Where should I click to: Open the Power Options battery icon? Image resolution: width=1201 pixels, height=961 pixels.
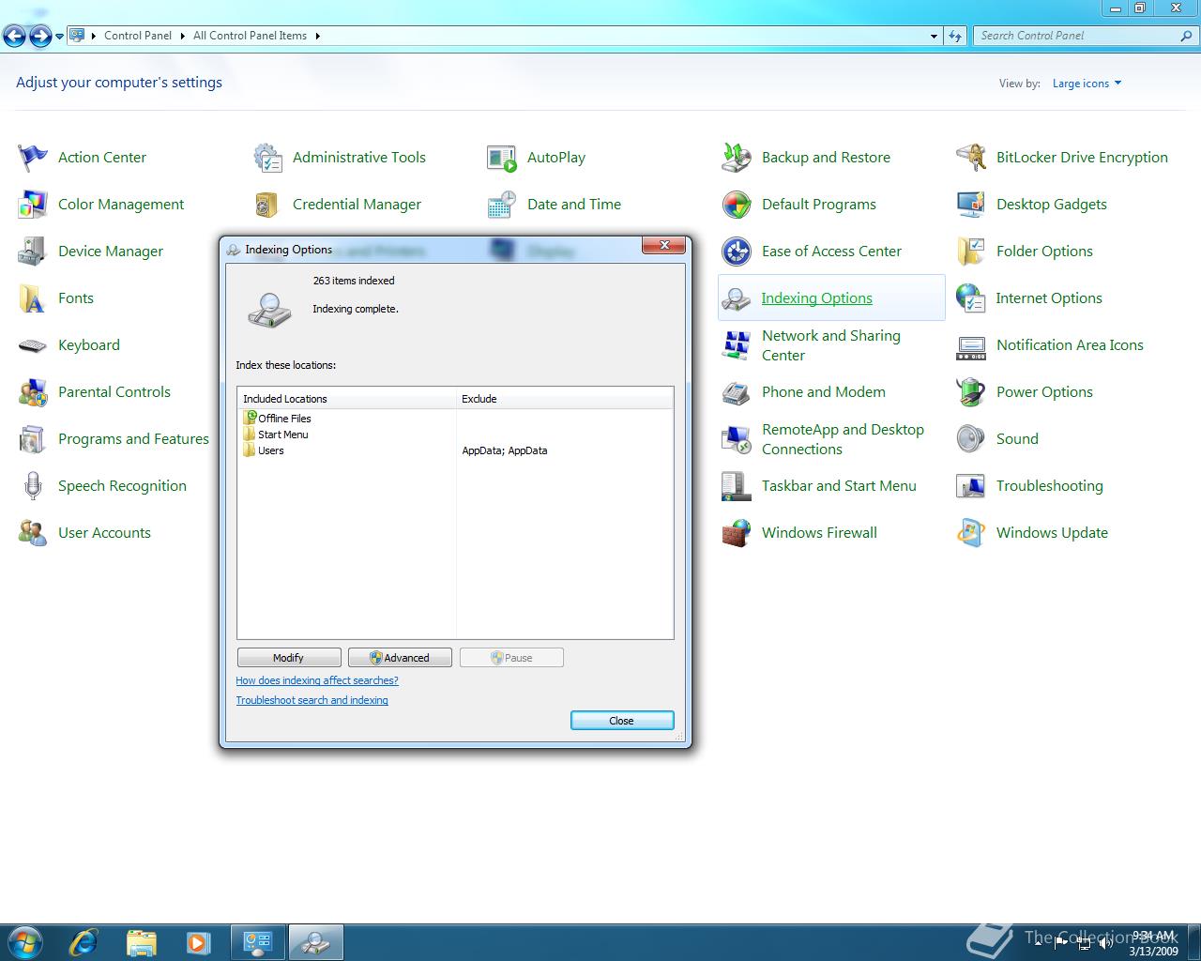[971, 392]
